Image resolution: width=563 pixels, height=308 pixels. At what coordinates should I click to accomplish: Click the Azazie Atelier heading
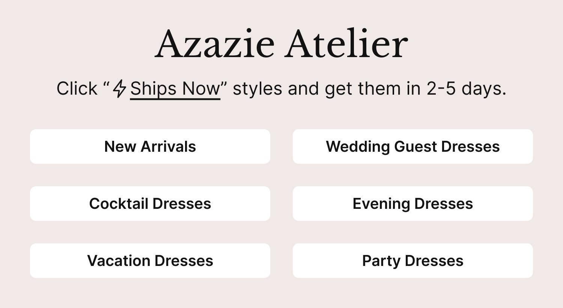pyautogui.click(x=281, y=44)
